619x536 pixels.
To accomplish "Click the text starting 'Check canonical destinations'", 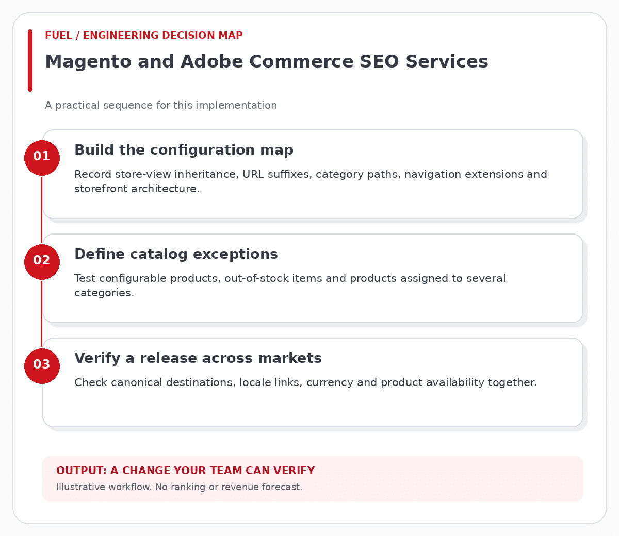I will pos(305,382).
